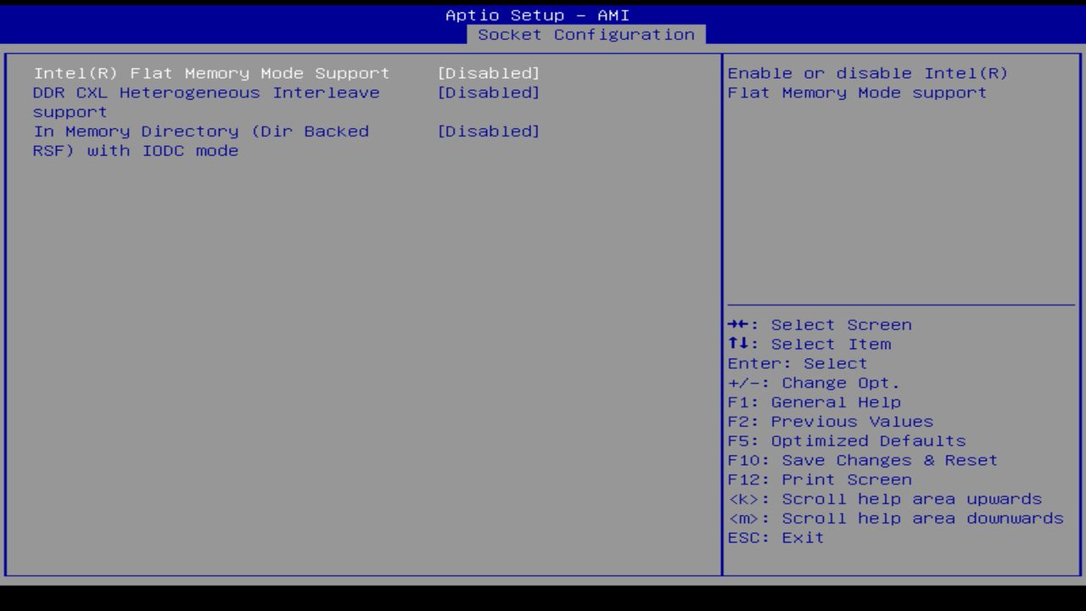Click ESC: Exit to leave setup
The image size is (1086, 611).
click(x=775, y=537)
